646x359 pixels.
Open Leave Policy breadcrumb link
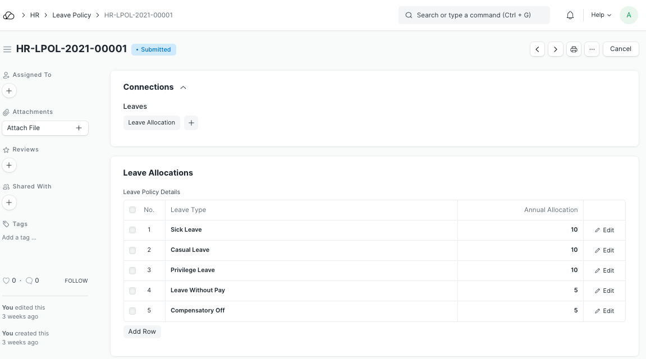(72, 15)
